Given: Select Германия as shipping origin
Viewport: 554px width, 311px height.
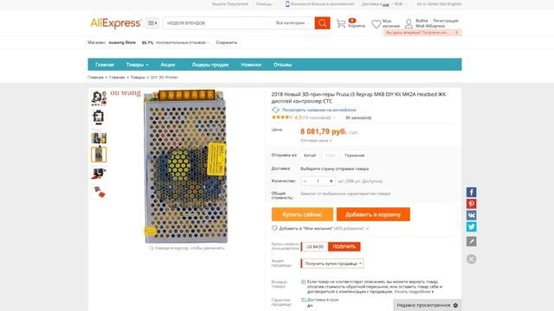Looking at the screenshot, I should [354, 155].
